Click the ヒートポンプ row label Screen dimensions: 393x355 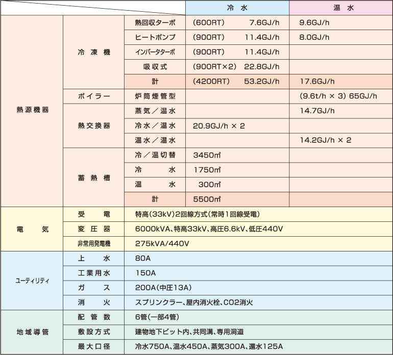[x=155, y=37]
